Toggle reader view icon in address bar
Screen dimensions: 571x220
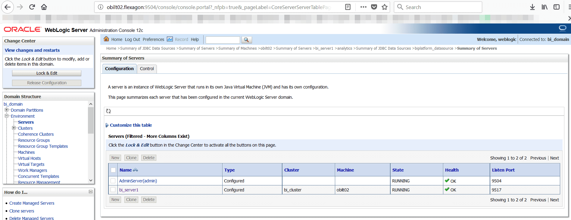348,7
